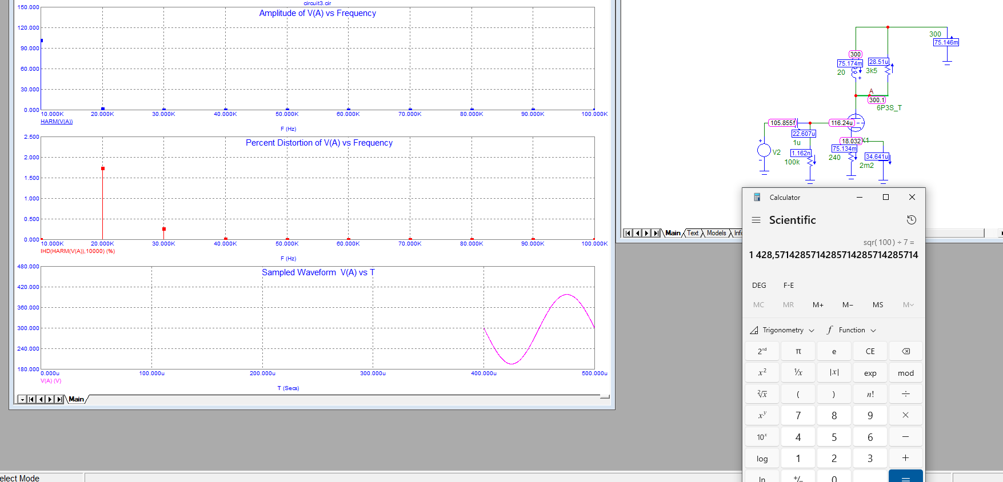Click the addition operator key
The width and height of the screenshot is (1003, 482).
point(906,459)
